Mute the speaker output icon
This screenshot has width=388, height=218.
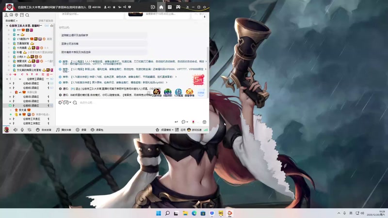[x=16, y=130]
